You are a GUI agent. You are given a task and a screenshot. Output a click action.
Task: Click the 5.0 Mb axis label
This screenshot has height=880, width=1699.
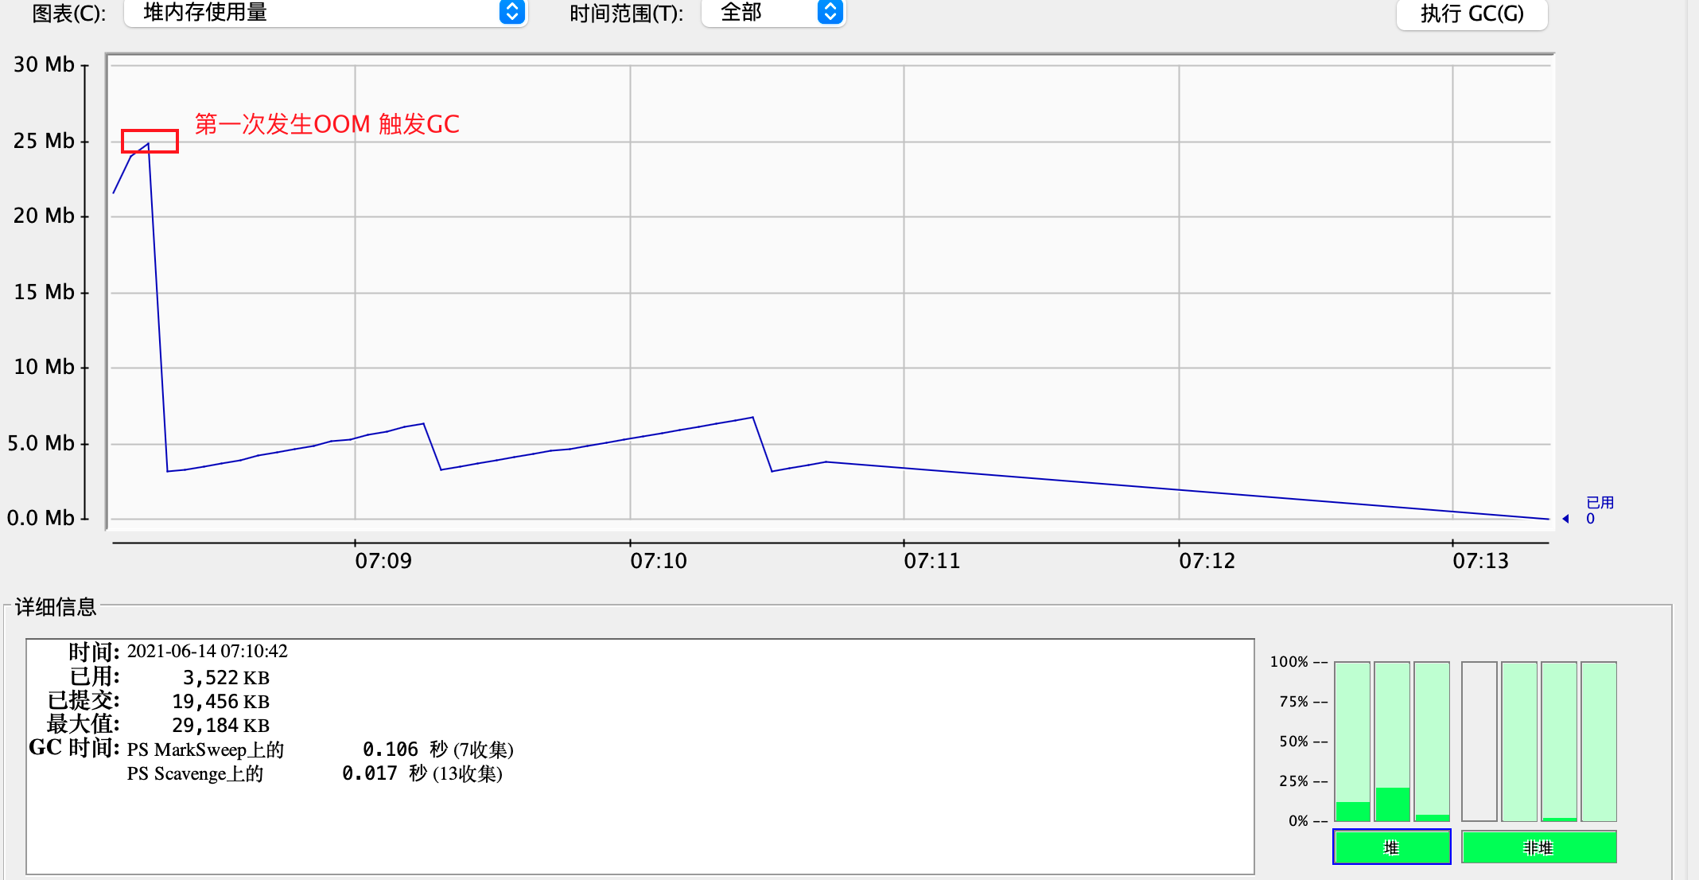(x=41, y=443)
